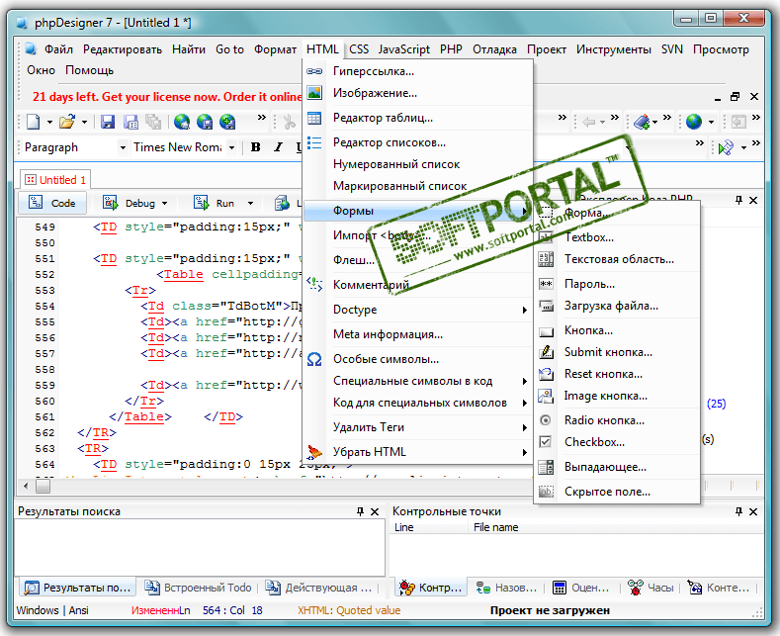Click the Cut scissors icon
This screenshot has height=636, width=780.
click(x=289, y=122)
